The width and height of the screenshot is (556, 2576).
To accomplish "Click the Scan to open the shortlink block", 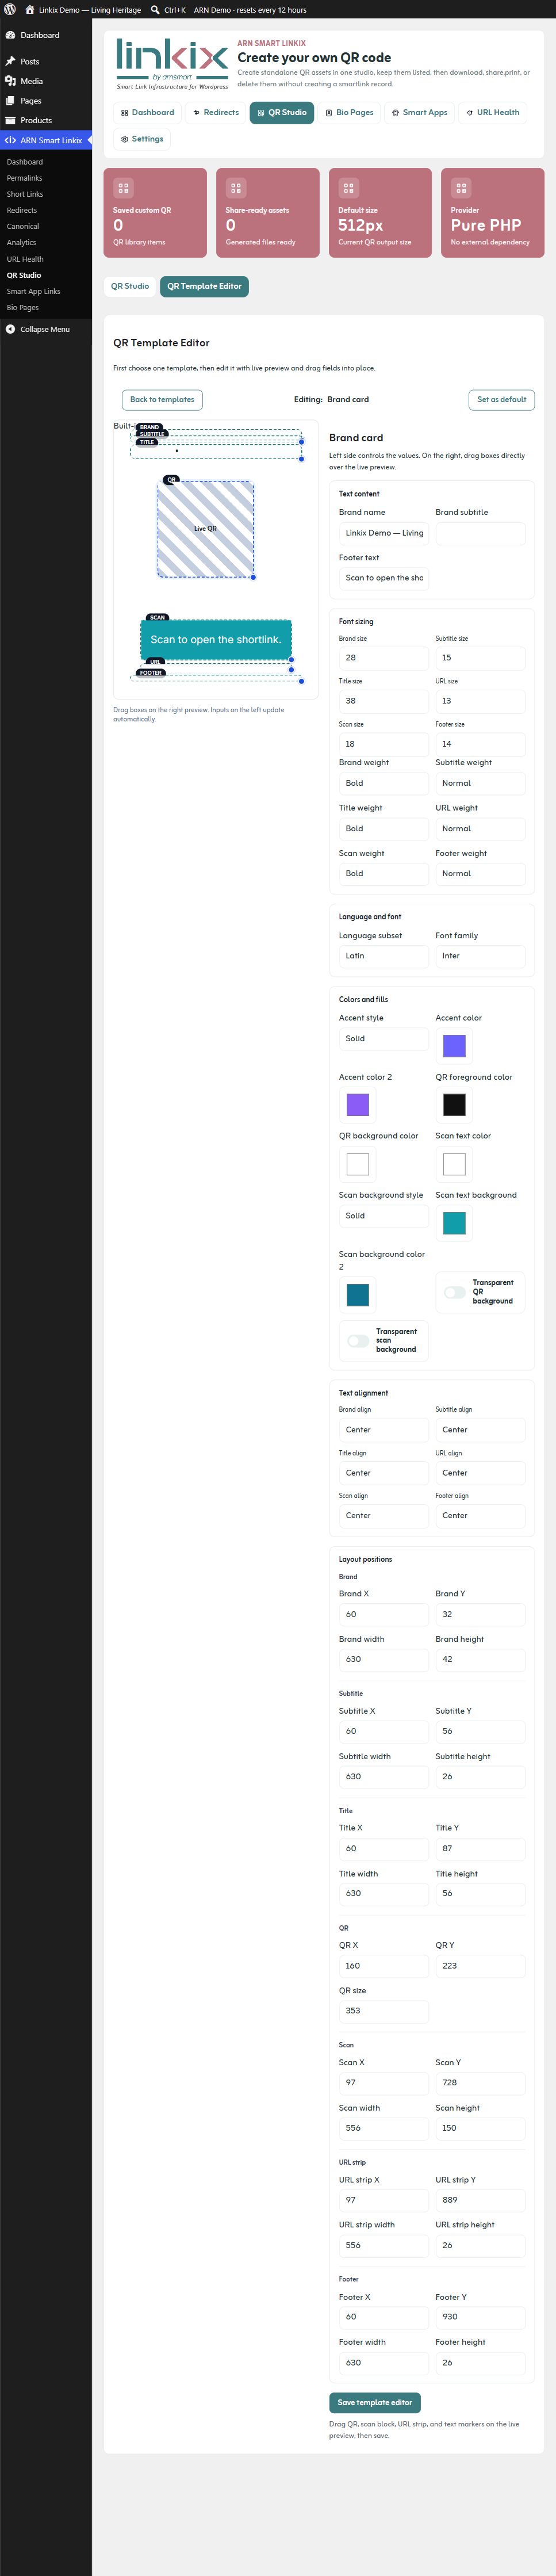I will (216, 639).
